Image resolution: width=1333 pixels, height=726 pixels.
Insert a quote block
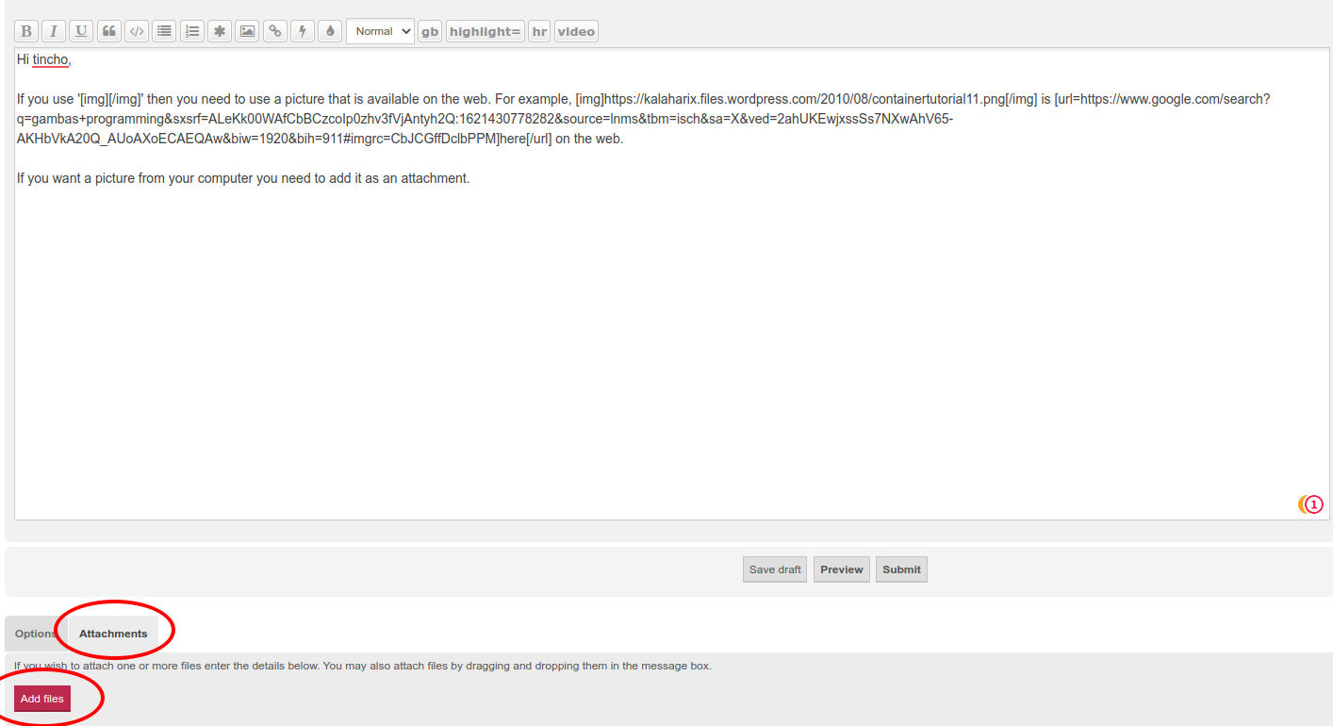tap(109, 31)
